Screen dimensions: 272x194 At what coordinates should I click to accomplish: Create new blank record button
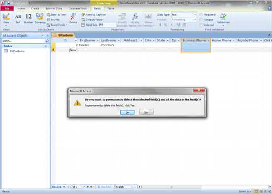click(92, 187)
